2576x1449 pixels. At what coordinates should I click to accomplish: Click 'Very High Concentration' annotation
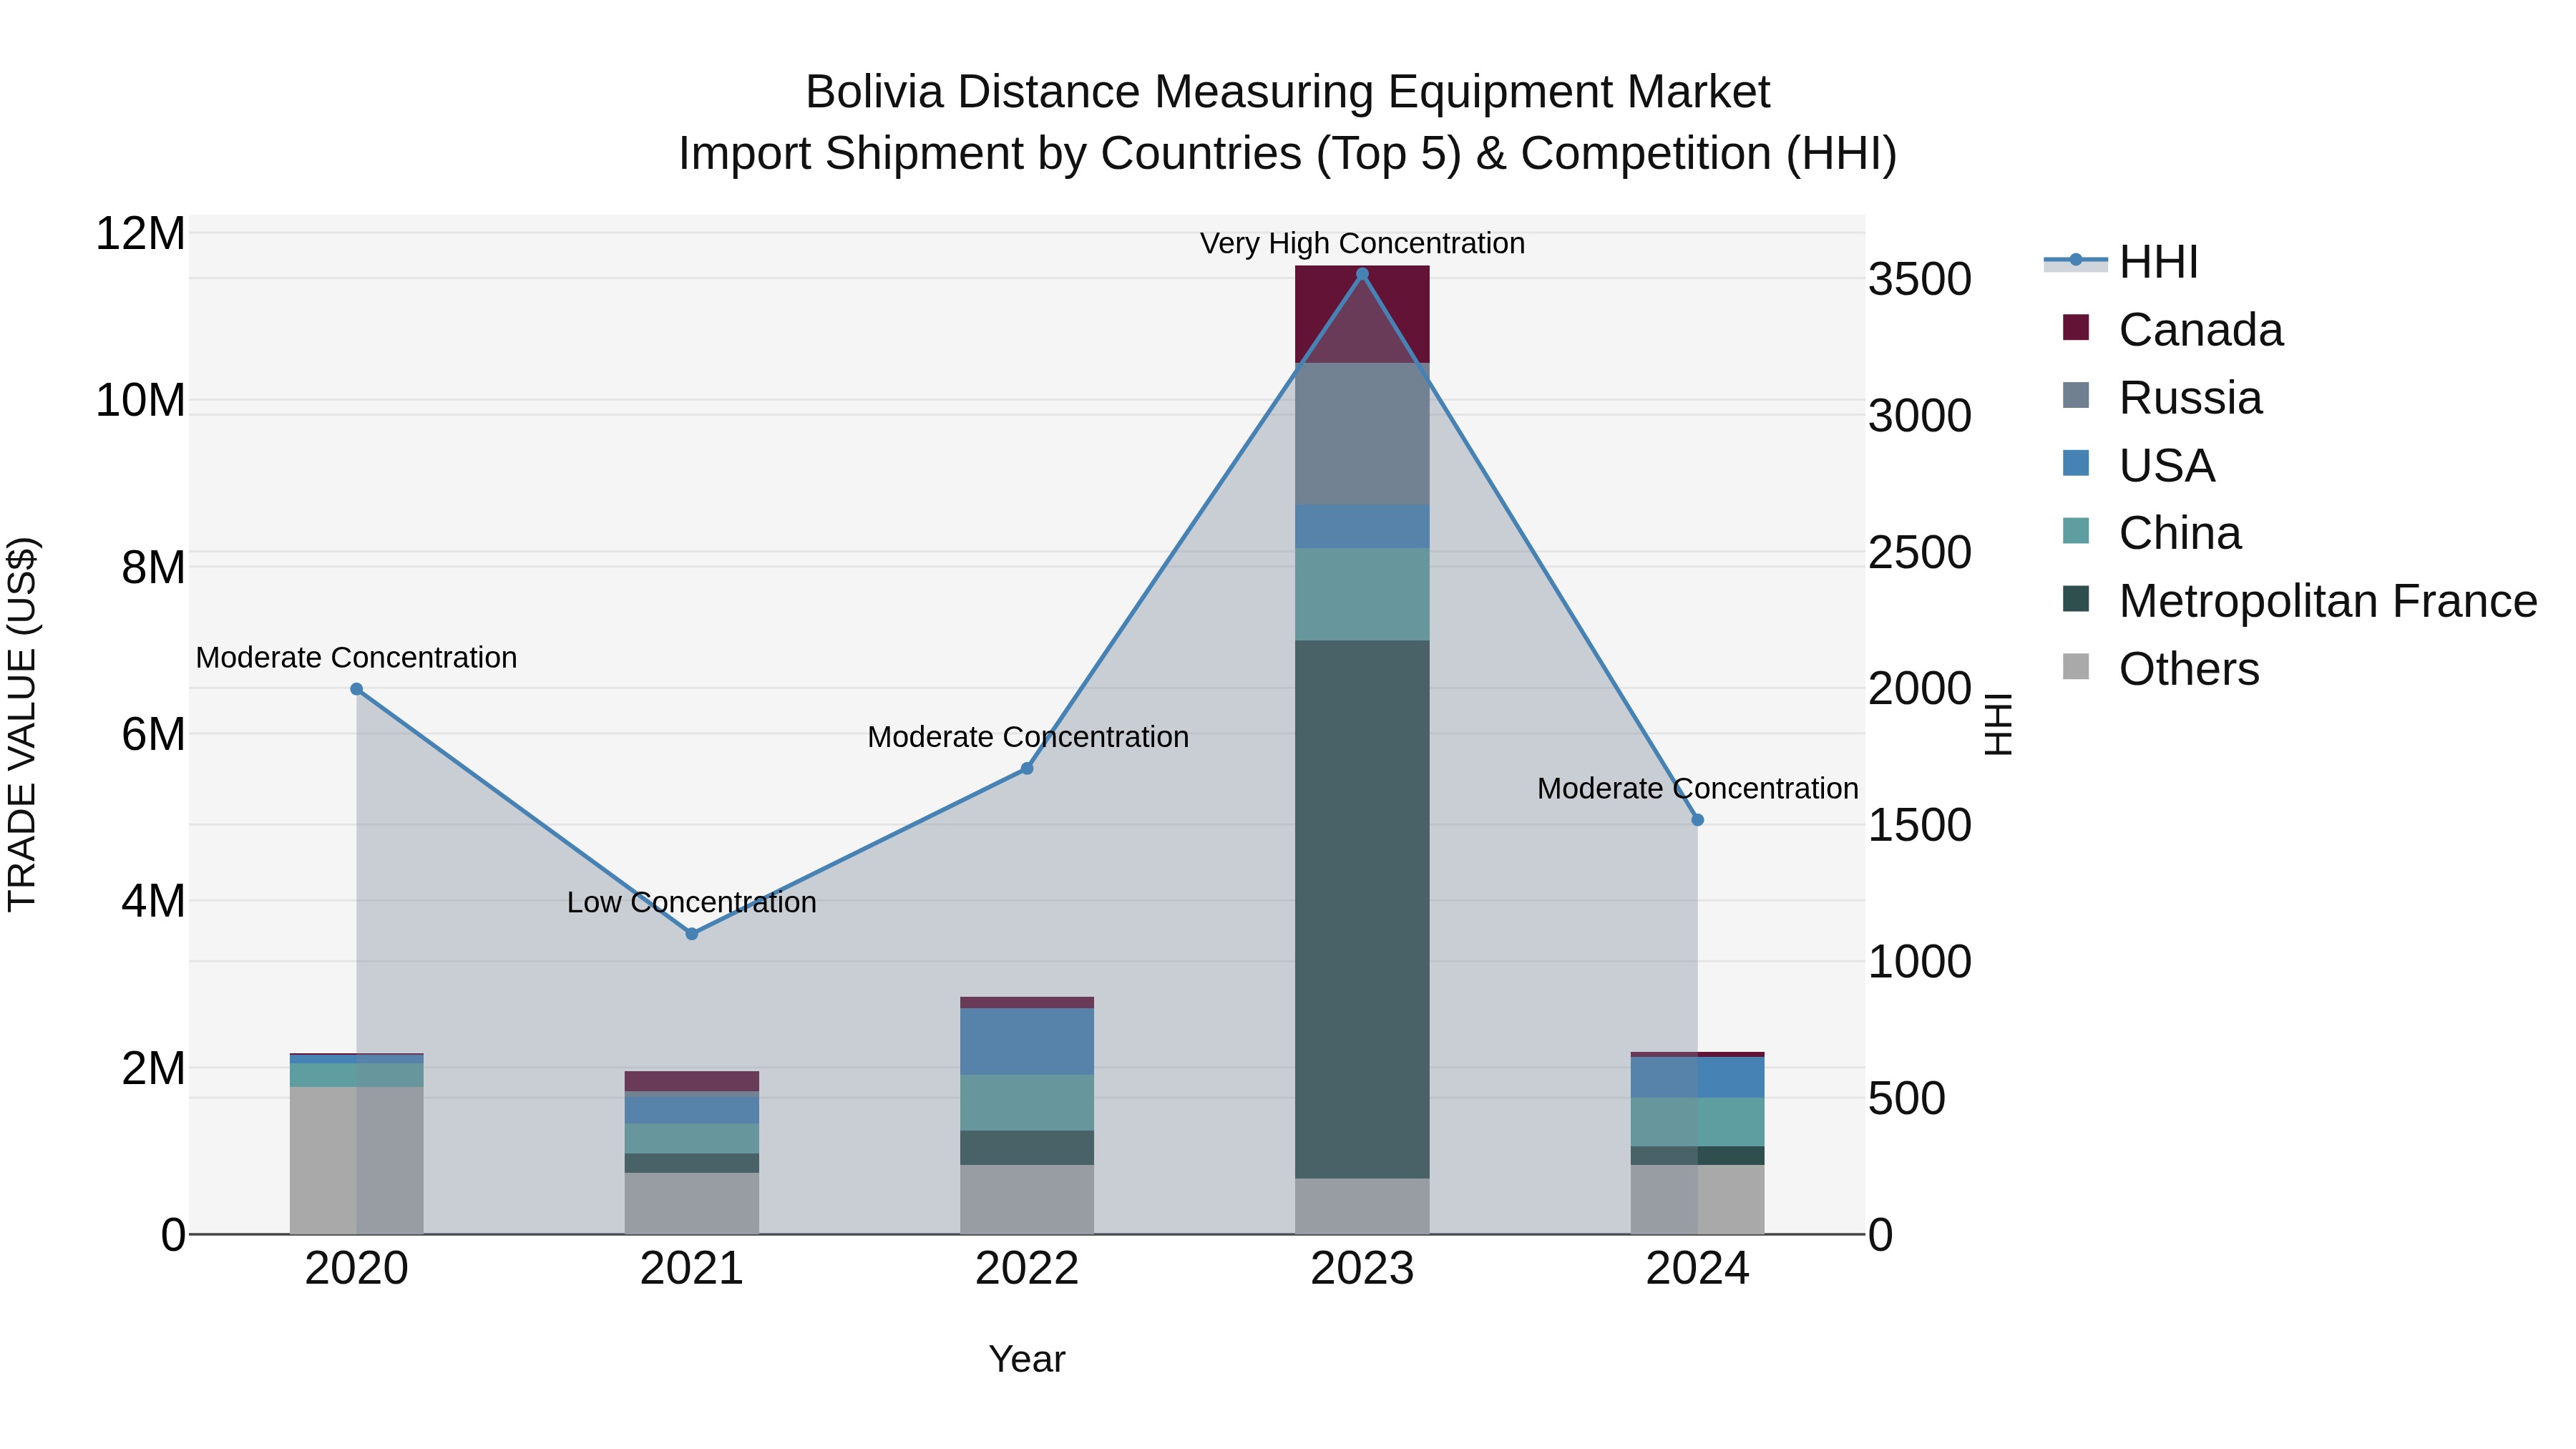pyautogui.click(x=1362, y=243)
